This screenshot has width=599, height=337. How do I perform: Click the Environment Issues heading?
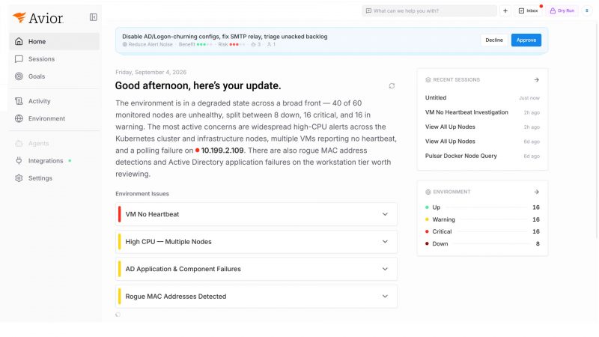click(142, 194)
